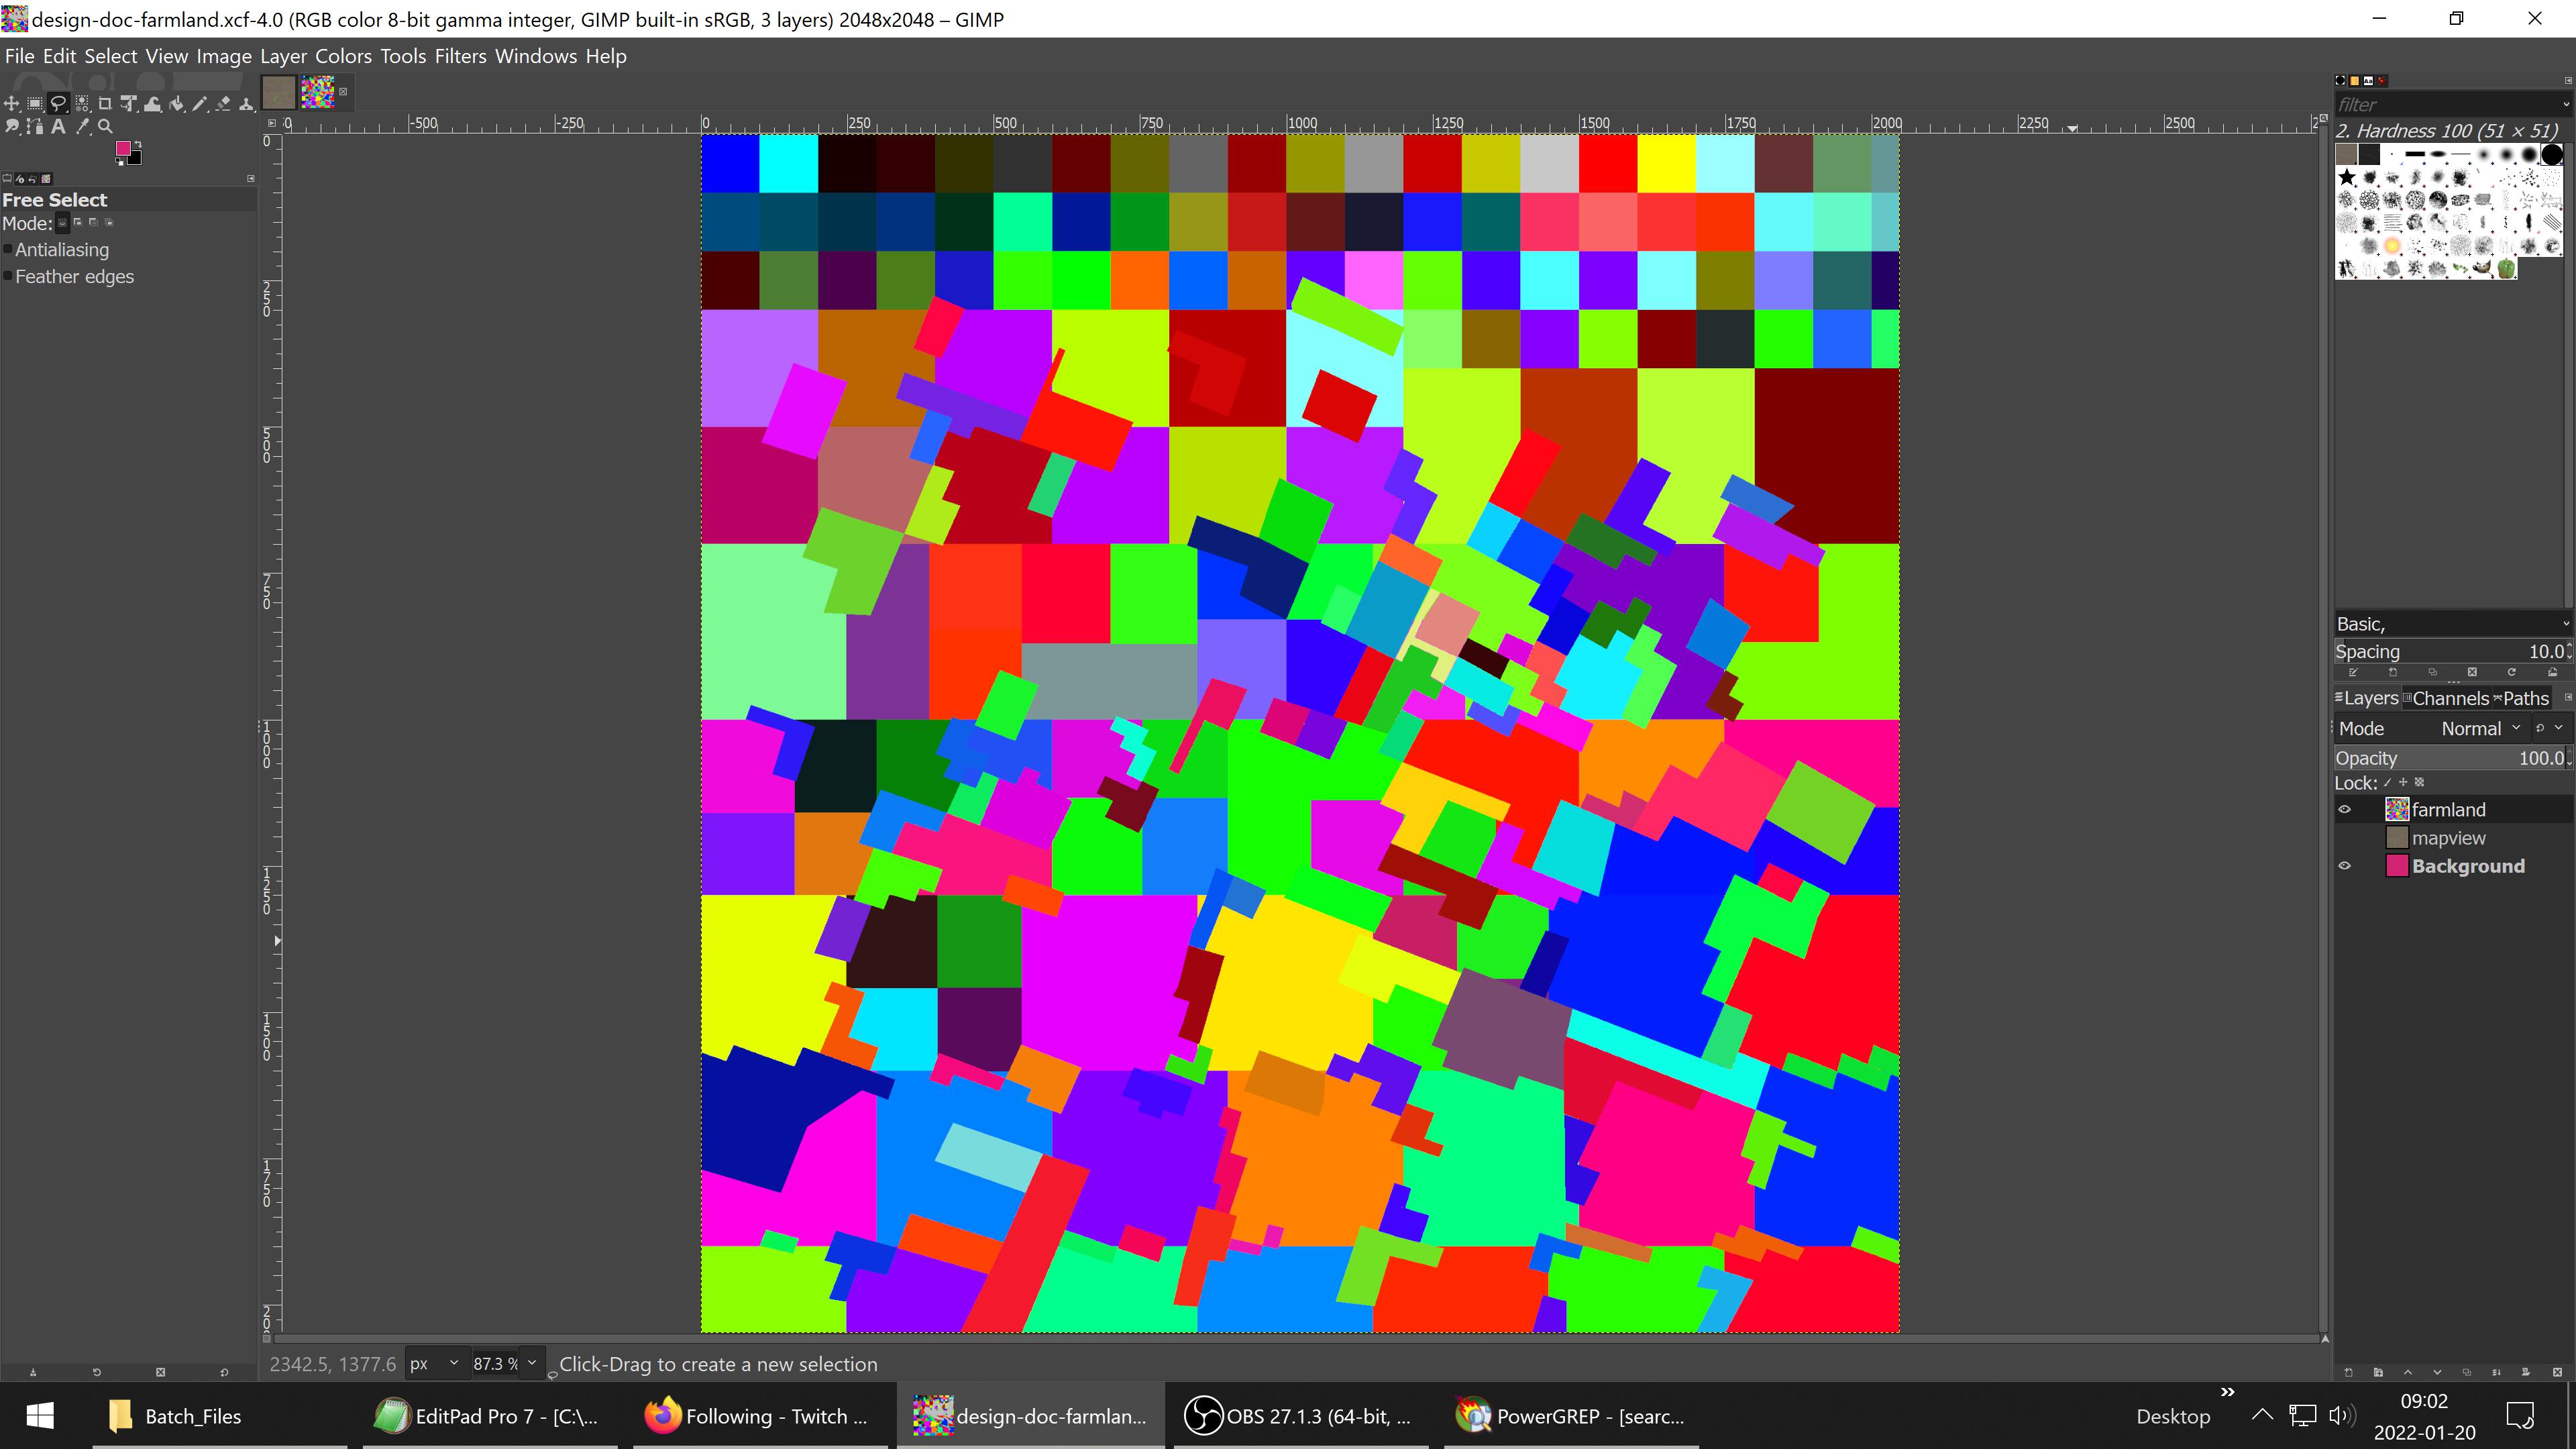The height and width of the screenshot is (1449, 2576).
Task: Create a new layer button in Layers panel
Action: pyautogui.click(x=2349, y=1372)
